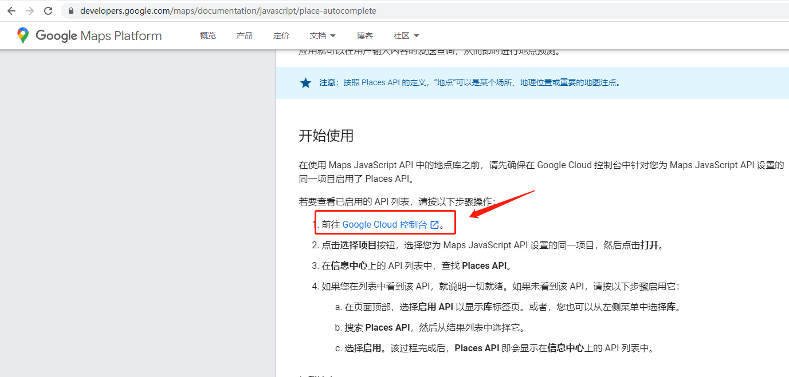Click the Google Maps pin logo

pos(23,35)
